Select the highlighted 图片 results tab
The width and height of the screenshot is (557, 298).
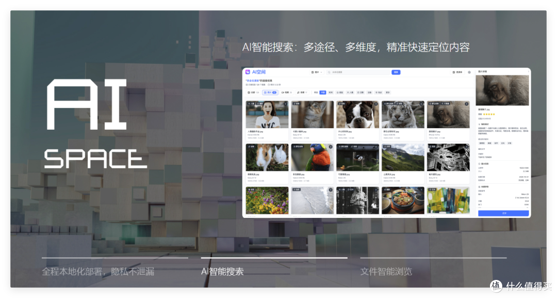[270, 92]
